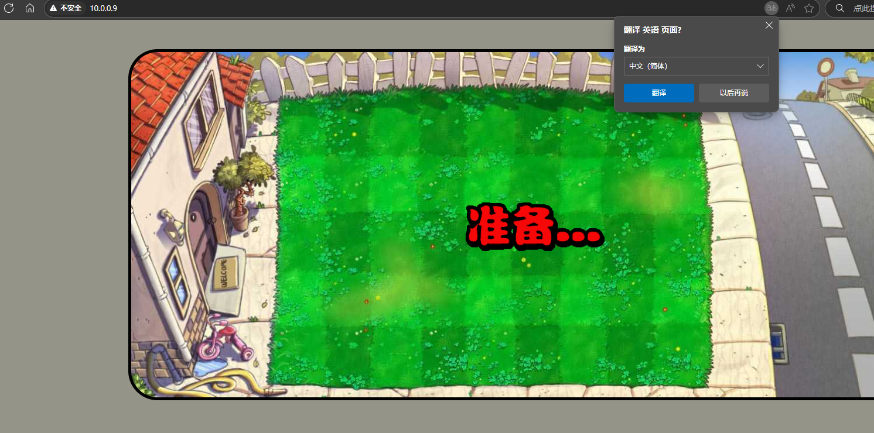The height and width of the screenshot is (433, 874).
Task: Activate the read aloud icon
Action: coord(790,8)
